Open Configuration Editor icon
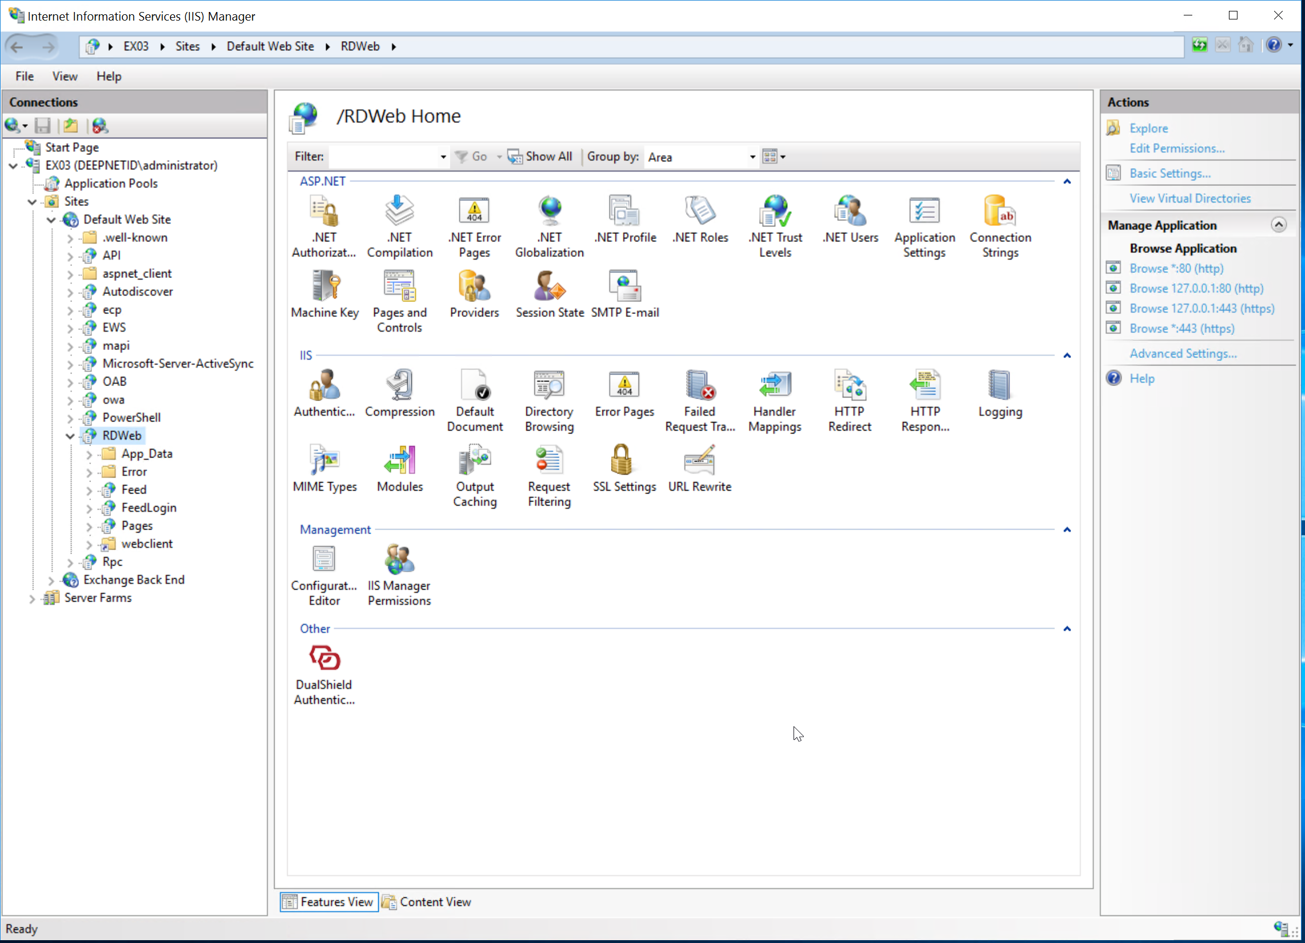 [324, 574]
